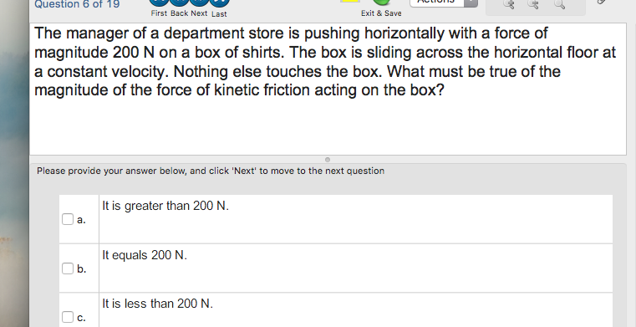This screenshot has height=327, width=636.
Task: Click inside the question text area
Action: 328,89
